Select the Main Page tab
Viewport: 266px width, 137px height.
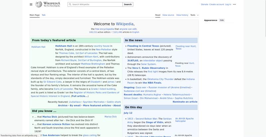(35, 15)
